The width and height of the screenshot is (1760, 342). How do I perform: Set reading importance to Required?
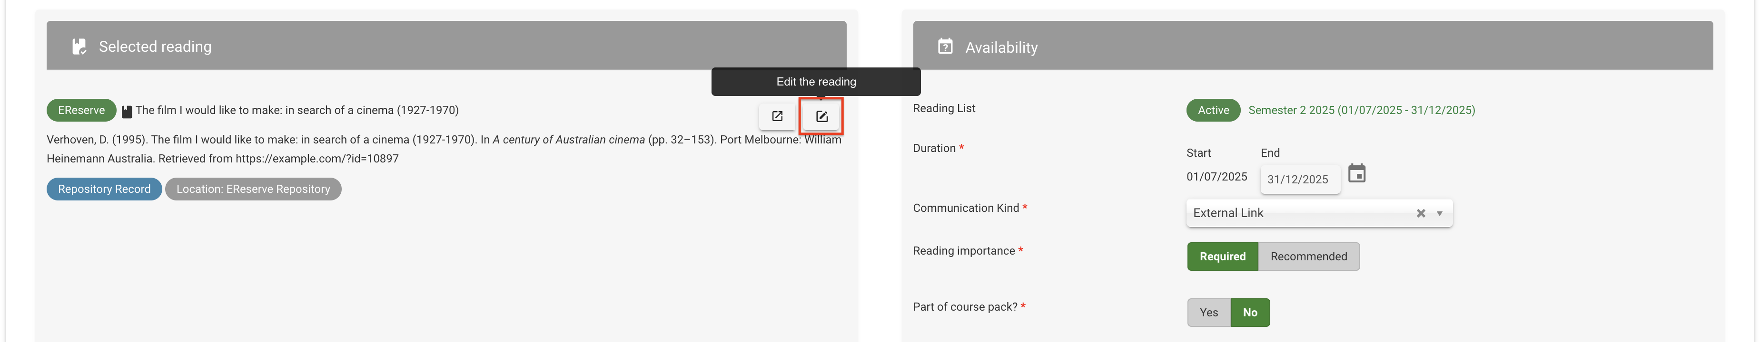tap(1222, 256)
